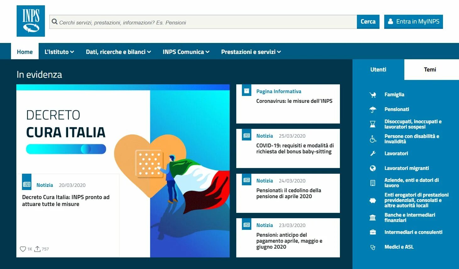The image size is (459, 269).
Task: Select the globe icon for Lavoratori migranti
Action: point(373,168)
